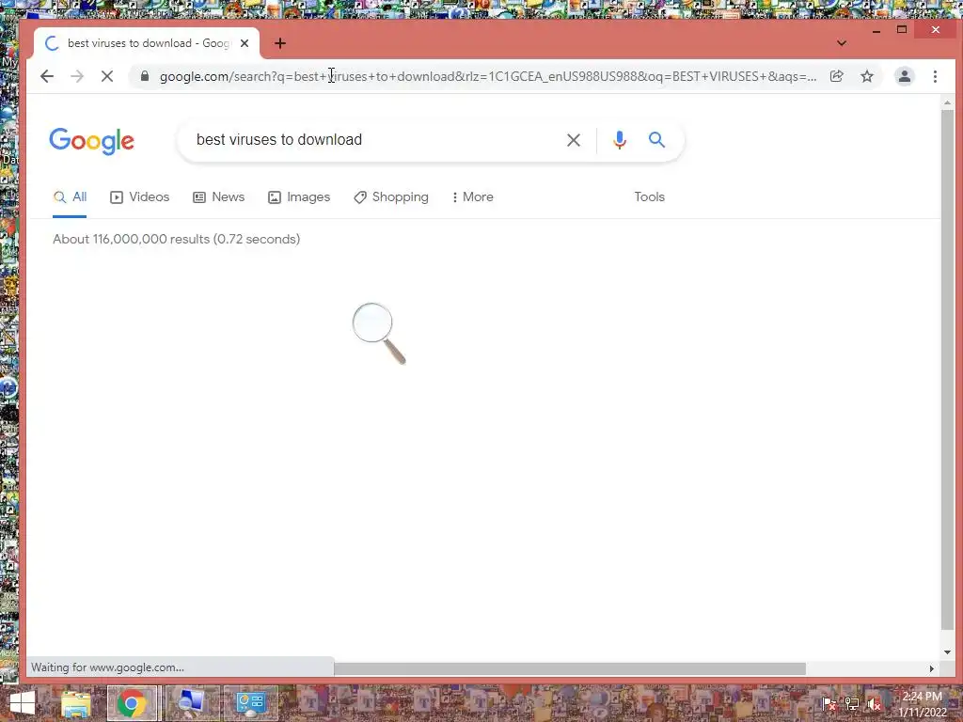Expand the More search categories menu
Image resolution: width=963 pixels, height=722 pixels.
point(472,197)
